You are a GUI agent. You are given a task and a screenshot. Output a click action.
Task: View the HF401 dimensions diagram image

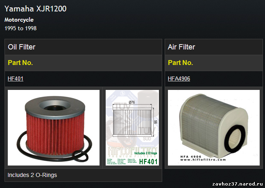[x=132, y=128]
